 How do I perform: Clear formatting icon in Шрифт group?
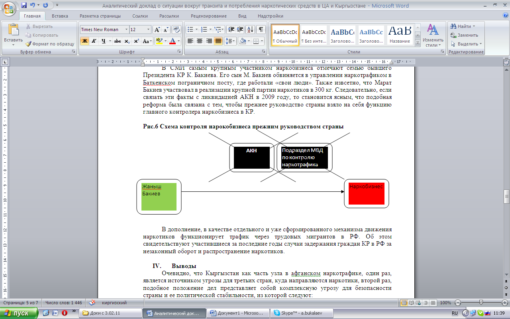point(177,30)
